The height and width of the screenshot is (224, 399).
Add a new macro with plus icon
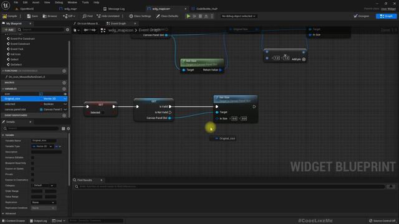pos(64,83)
